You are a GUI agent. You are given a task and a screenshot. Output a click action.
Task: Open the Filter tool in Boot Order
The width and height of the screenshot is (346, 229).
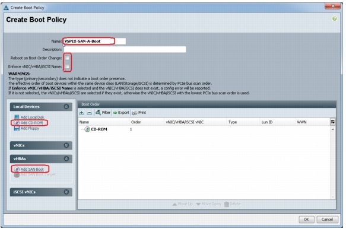(x=103, y=113)
